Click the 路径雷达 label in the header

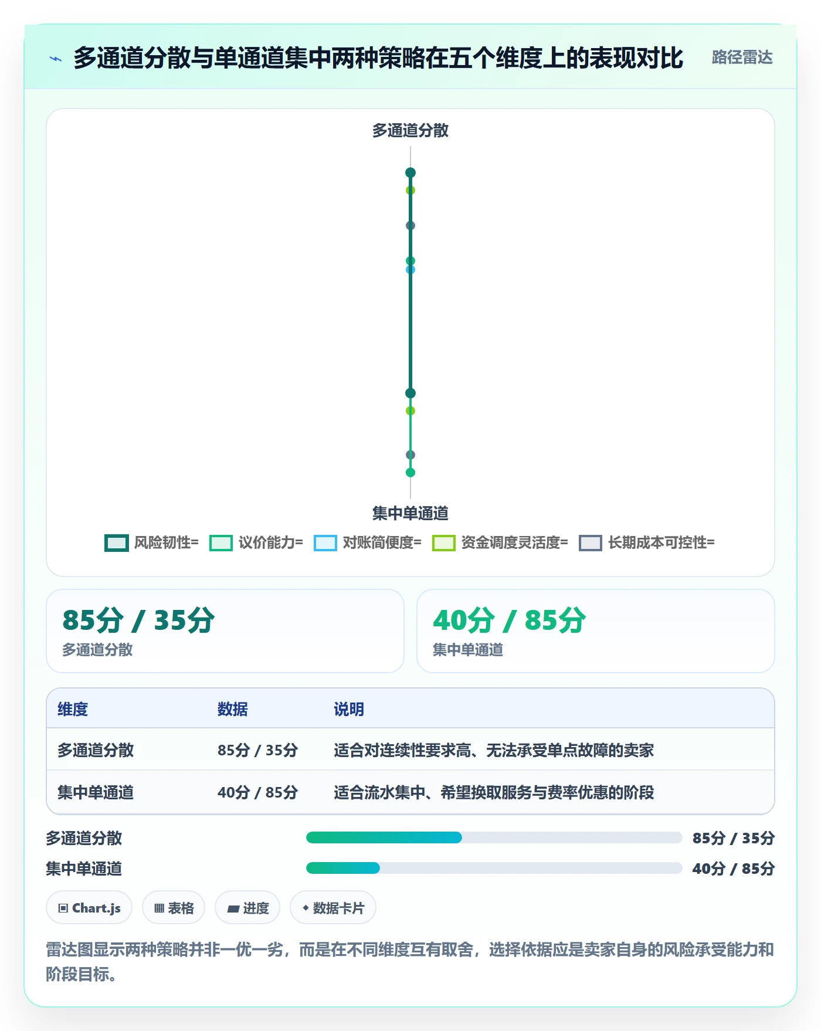pyautogui.click(x=742, y=57)
